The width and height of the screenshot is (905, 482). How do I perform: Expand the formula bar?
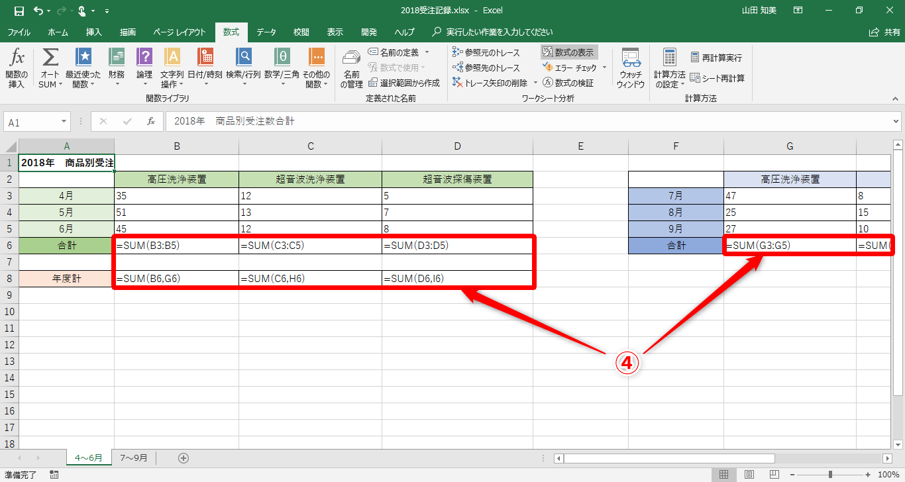tap(896, 122)
